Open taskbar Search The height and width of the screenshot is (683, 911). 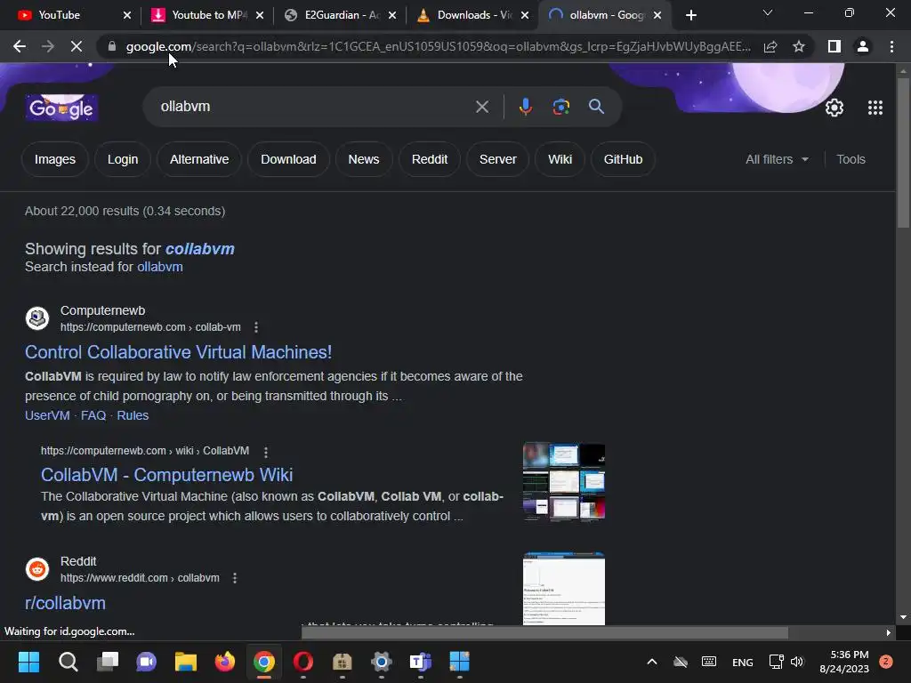tap(68, 662)
